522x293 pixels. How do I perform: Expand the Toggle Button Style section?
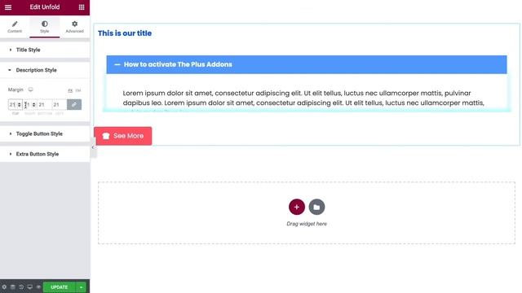[45, 133]
